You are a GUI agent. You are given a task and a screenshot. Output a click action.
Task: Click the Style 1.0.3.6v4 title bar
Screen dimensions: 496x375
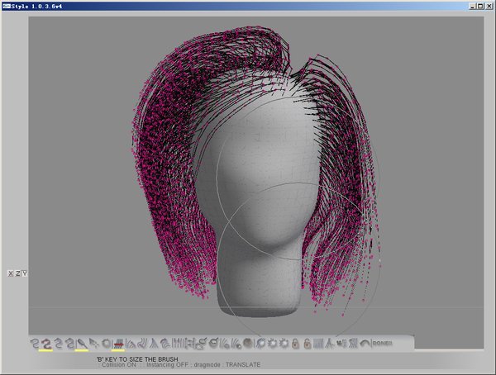click(x=207, y=6)
